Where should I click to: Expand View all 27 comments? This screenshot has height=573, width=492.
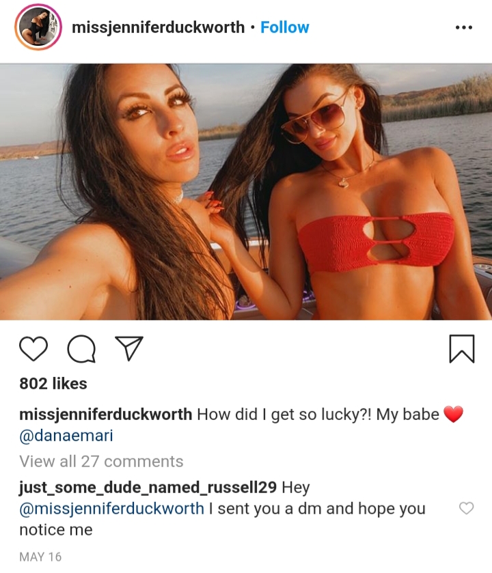[101, 462]
